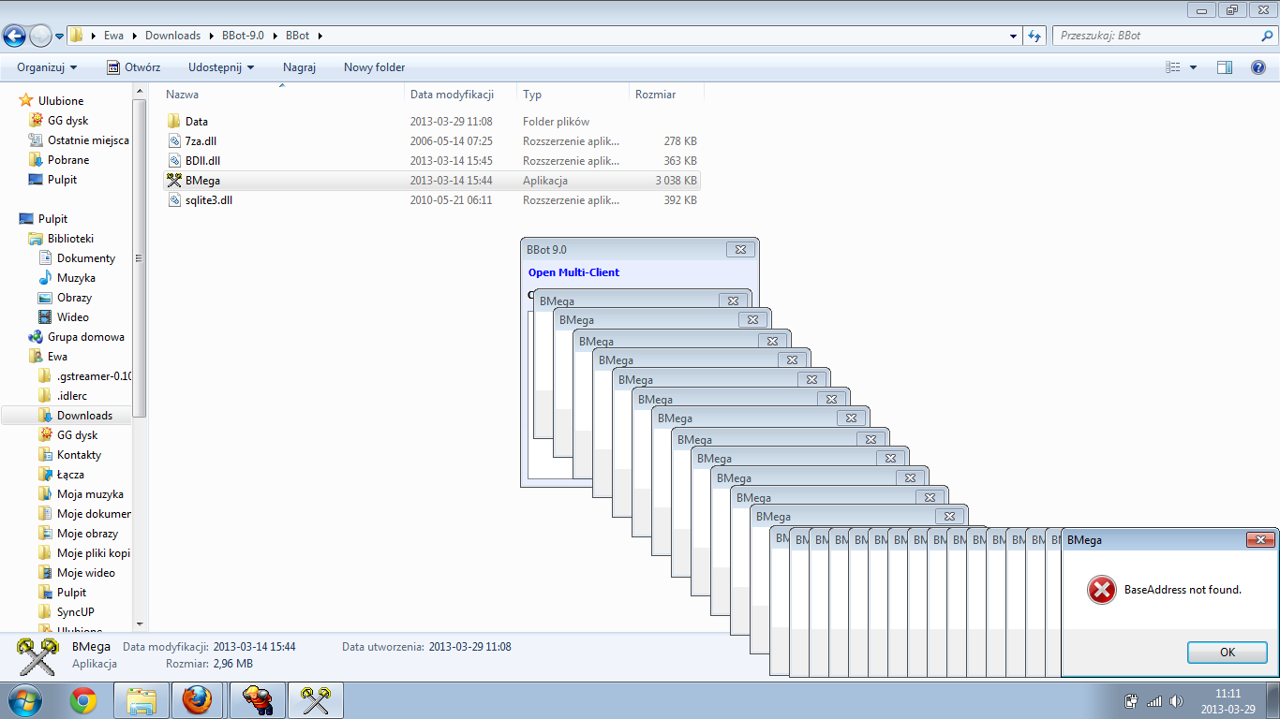Click the volume speaker tray icon
Screen dimensions: 1280x719
click(x=1175, y=700)
